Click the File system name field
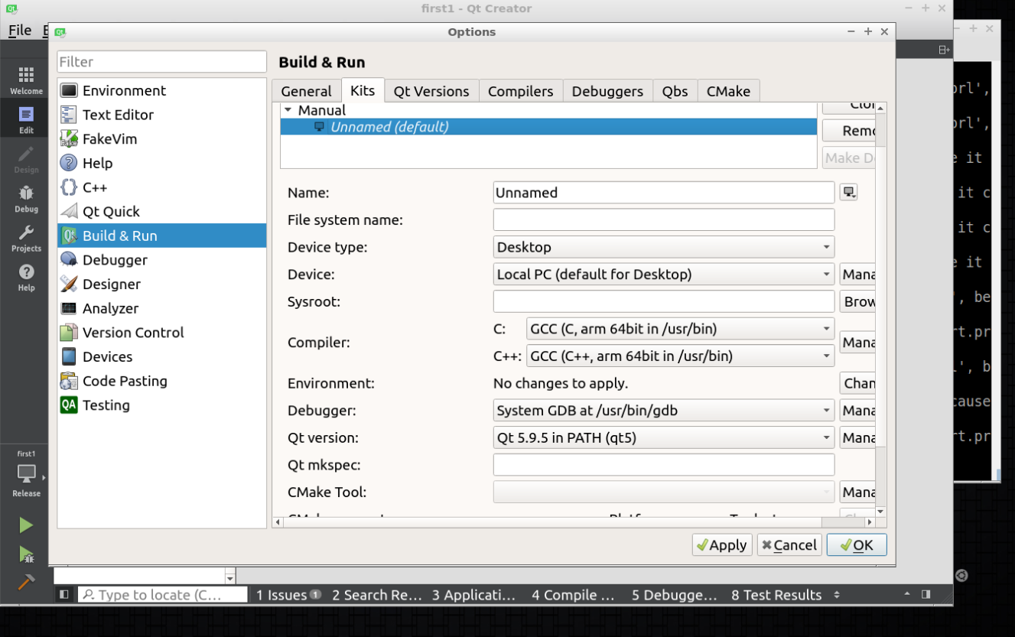 point(664,220)
